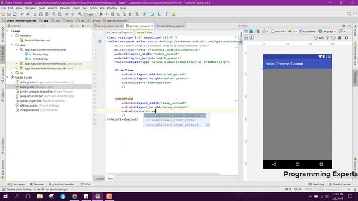Expand the res folder

tap(12, 73)
